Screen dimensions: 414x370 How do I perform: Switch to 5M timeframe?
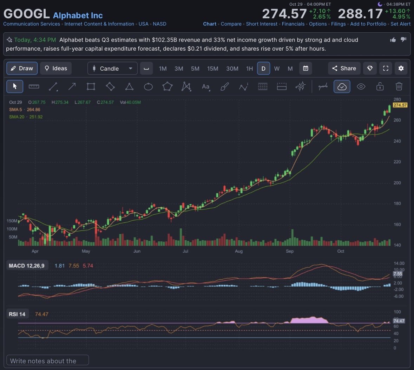coord(195,69)
